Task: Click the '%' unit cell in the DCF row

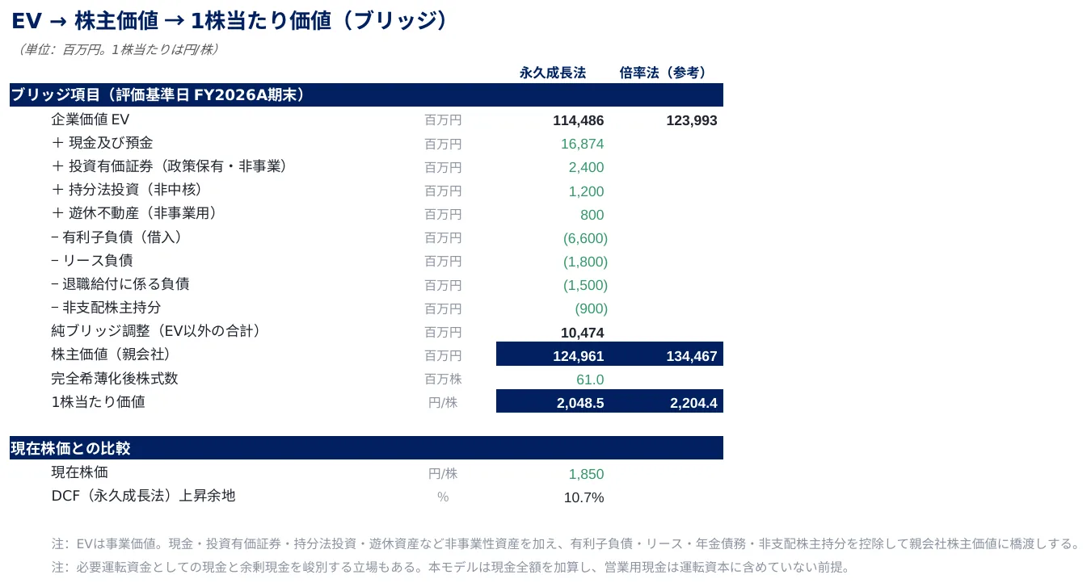Action: pyautogui.click(x=443, y=497)
